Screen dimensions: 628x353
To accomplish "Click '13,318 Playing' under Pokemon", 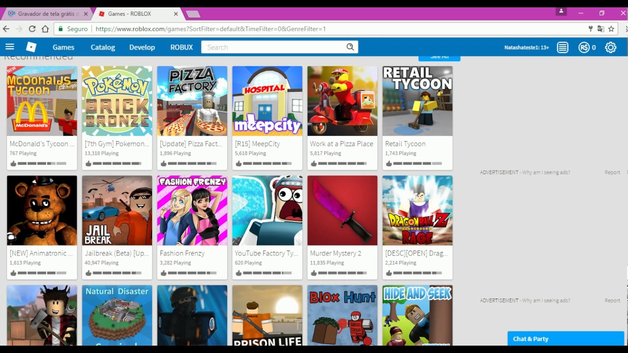I will coord(102,153).
